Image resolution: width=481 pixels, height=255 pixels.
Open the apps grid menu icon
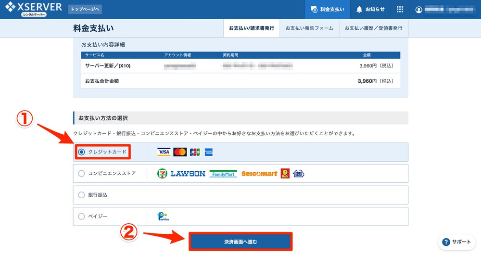point(400,10)
